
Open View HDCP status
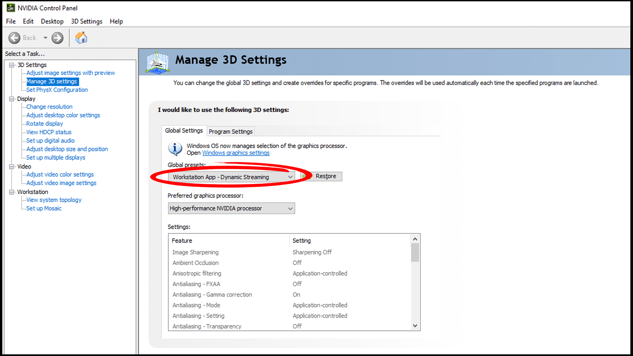click(x=49, y=132)
